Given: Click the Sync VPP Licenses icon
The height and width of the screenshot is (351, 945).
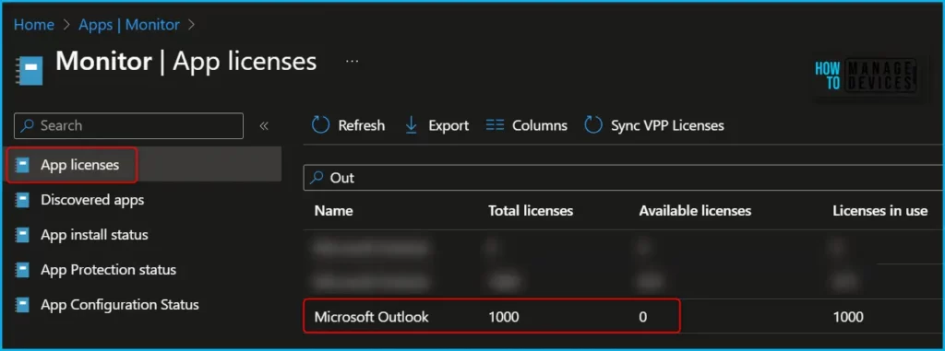Looking at the screenshot, I should pos(593,125).
